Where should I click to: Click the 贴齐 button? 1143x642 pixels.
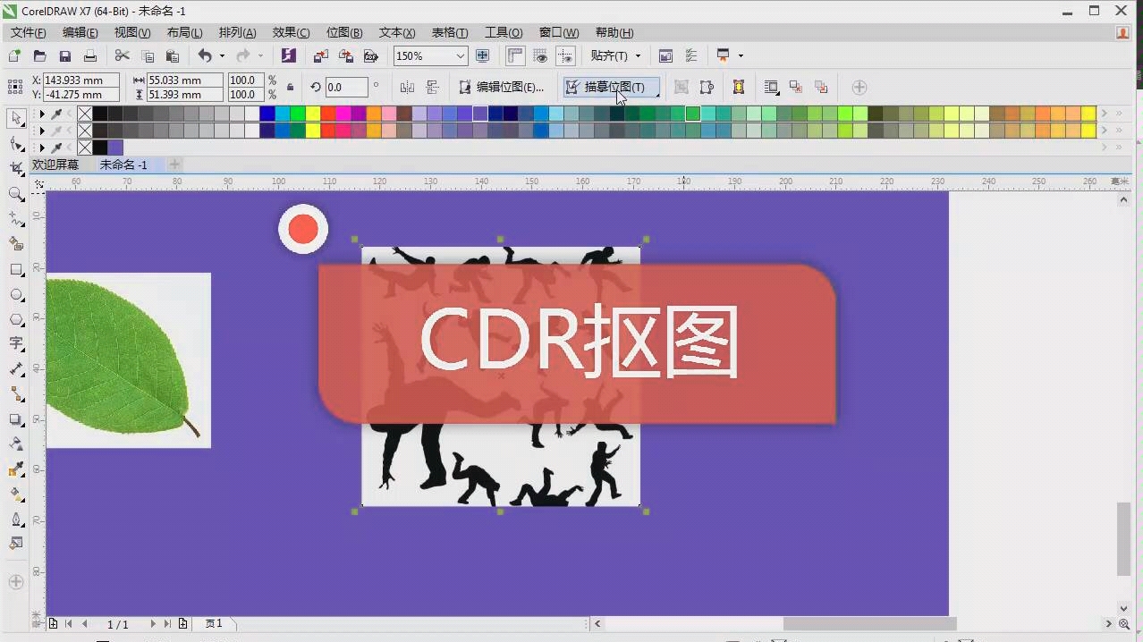(611, 55)
